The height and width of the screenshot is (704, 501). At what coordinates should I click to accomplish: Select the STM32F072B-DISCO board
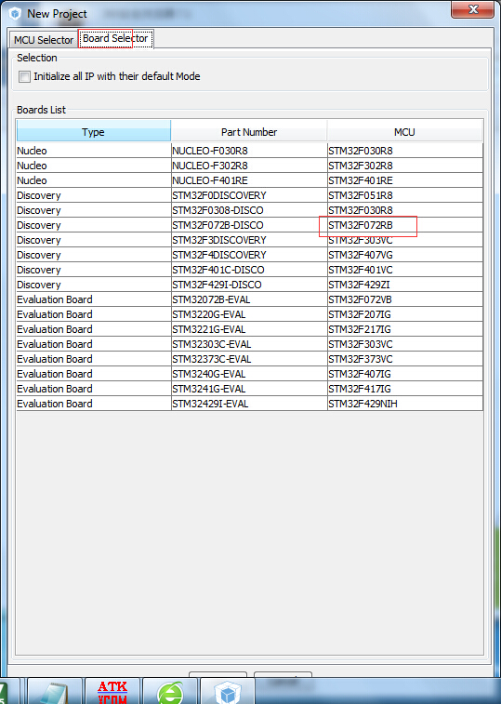pos(249,225)
